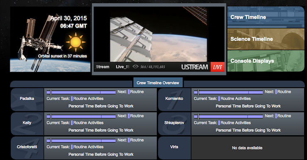Screen dimensions: 307x160
Task: Select the Padalka crew card
Action: coord(27,100)
